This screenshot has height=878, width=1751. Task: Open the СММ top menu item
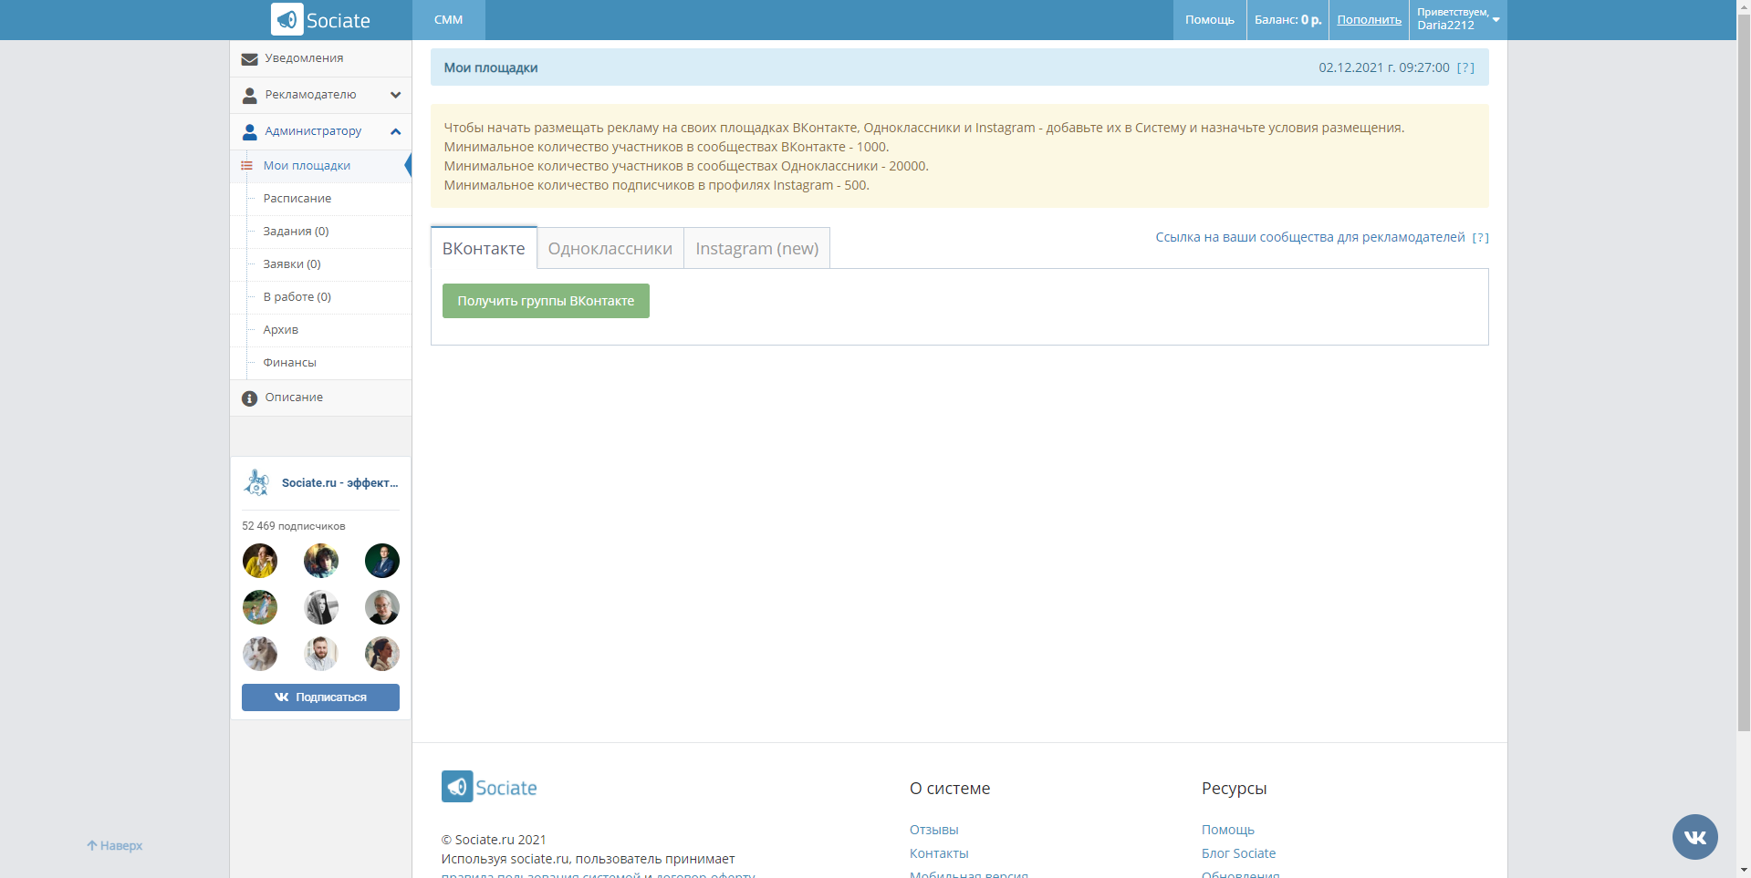(x=448, y=19)
